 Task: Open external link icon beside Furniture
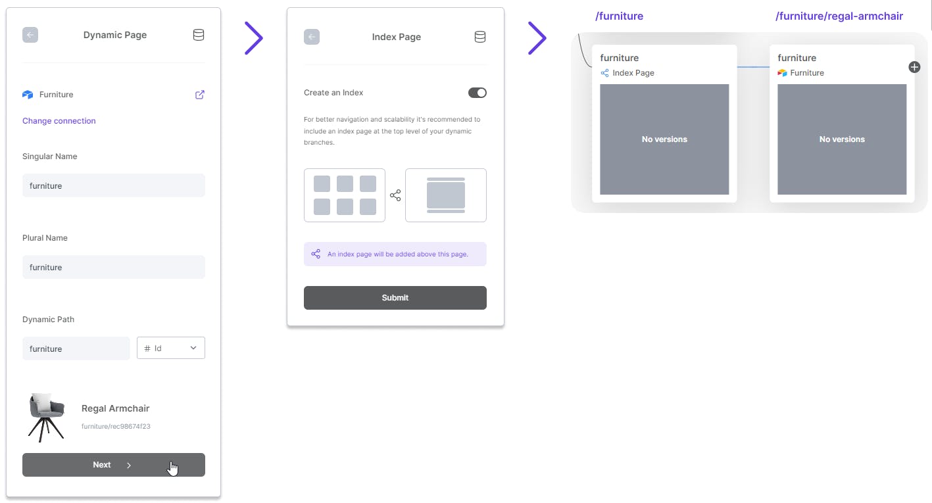[200, 95]
